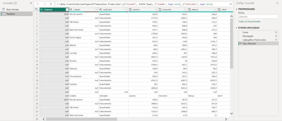The image size is (282, 121).
Task: Click the Brasília cell
Action: click(84, 61)
